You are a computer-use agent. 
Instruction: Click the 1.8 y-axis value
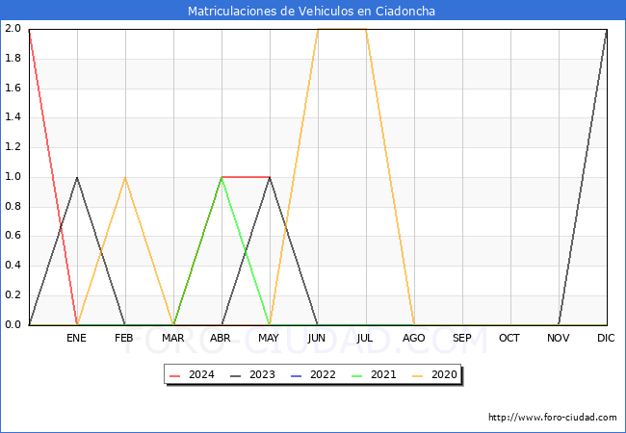click(x=13, y=58)
